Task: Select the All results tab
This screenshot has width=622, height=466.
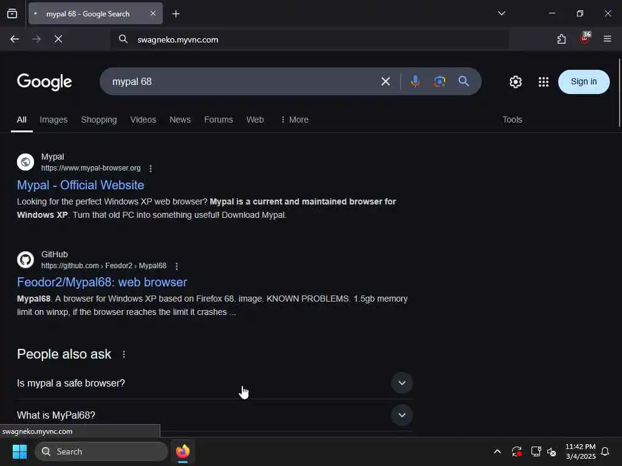Action: pos(22,120)
